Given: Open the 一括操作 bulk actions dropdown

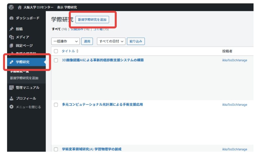Looking at the screenshot, I should tap(65, 41).
